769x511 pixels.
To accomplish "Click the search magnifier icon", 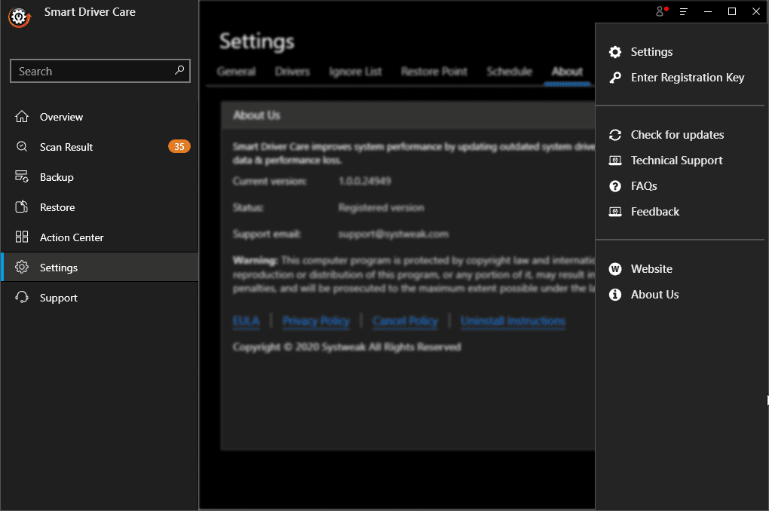I will [179, 70].
